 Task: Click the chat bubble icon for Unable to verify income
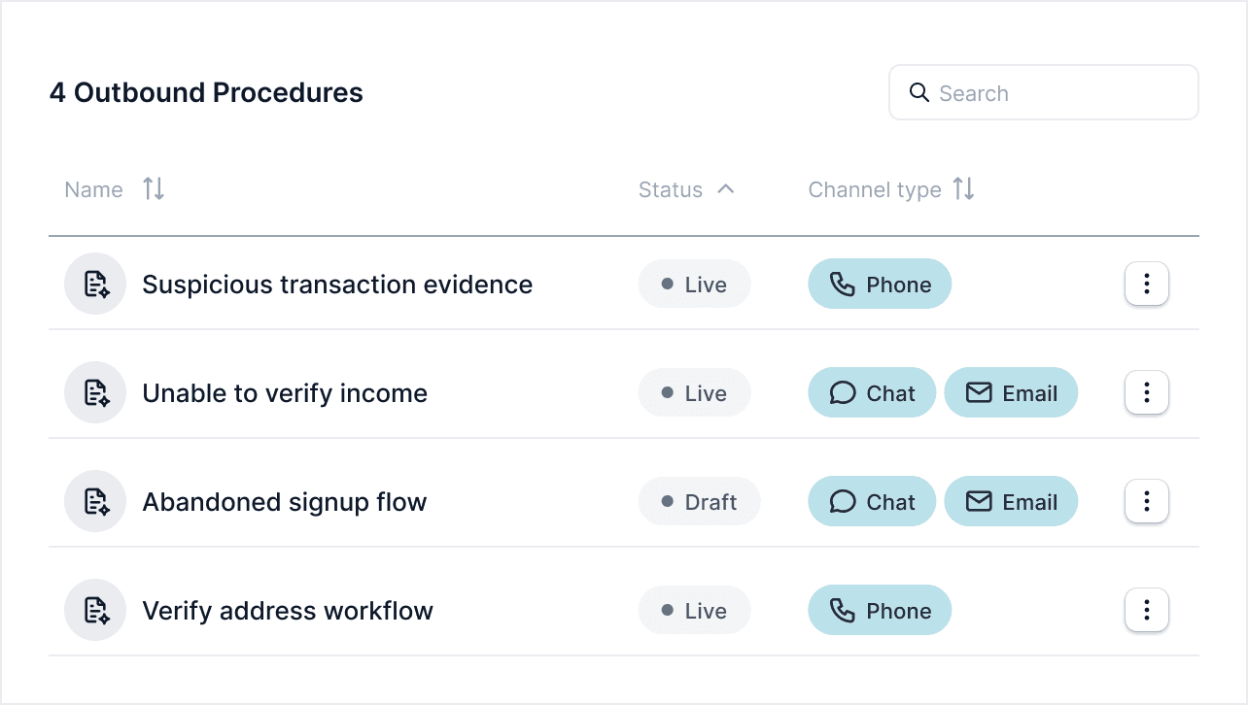click(842, 392)
